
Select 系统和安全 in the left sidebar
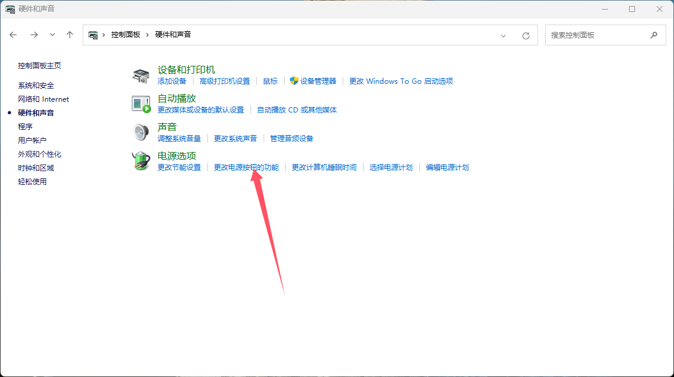coord(36,86)
